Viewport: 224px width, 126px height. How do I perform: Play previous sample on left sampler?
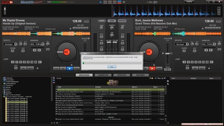(x=35, y=50)
